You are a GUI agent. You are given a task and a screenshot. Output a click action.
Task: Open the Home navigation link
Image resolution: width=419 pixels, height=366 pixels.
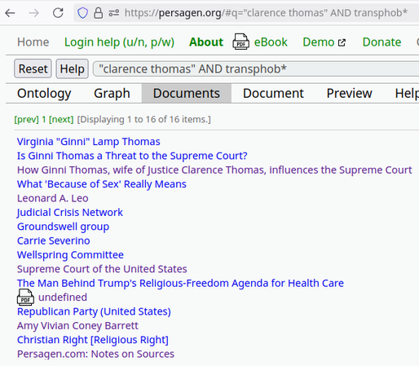click(33, 42)
